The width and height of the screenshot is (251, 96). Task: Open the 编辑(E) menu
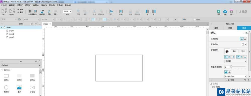pyautogui.click(x=12, y=5)
